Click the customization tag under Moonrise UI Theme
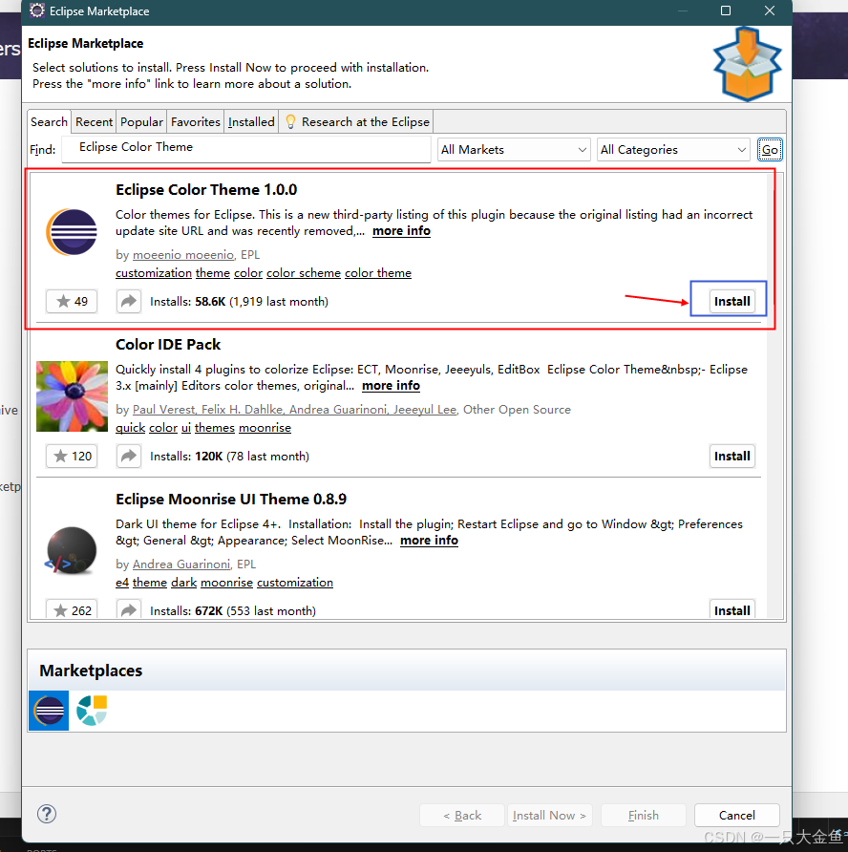The image size is (848, 852). tap(295, 583)
